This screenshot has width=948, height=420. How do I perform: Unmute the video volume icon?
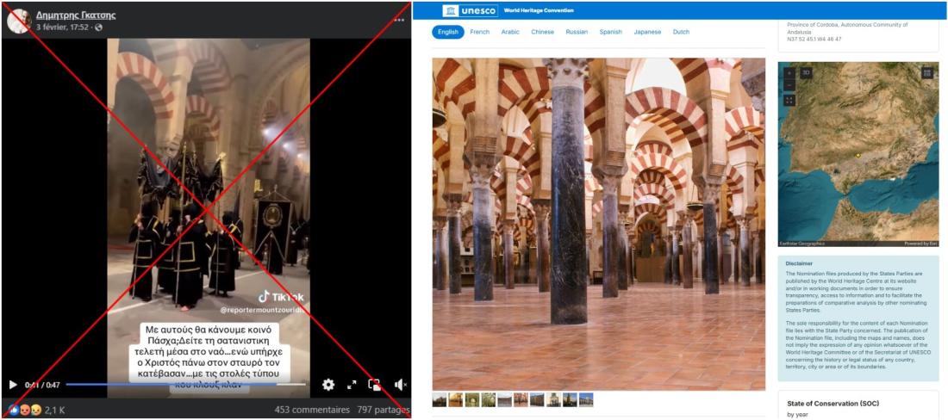tap(400, 385)
